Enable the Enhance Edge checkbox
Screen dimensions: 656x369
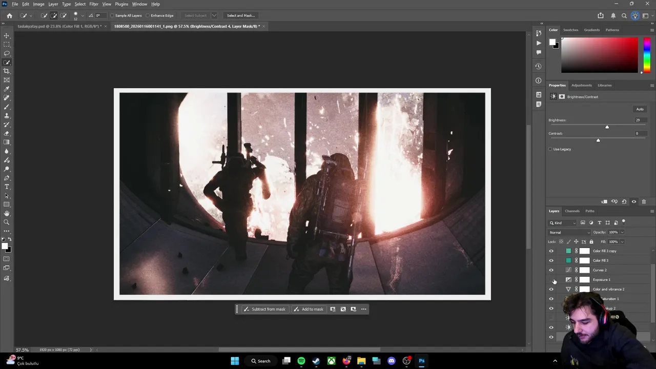(148, 15)
